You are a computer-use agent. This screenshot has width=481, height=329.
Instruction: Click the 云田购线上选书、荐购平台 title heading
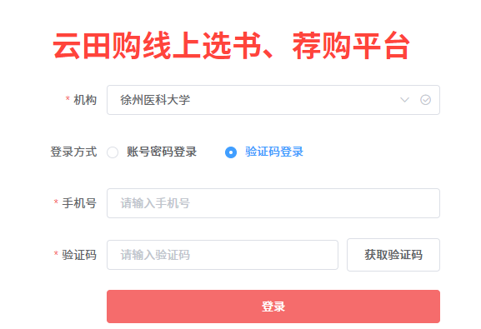[231, 46]
